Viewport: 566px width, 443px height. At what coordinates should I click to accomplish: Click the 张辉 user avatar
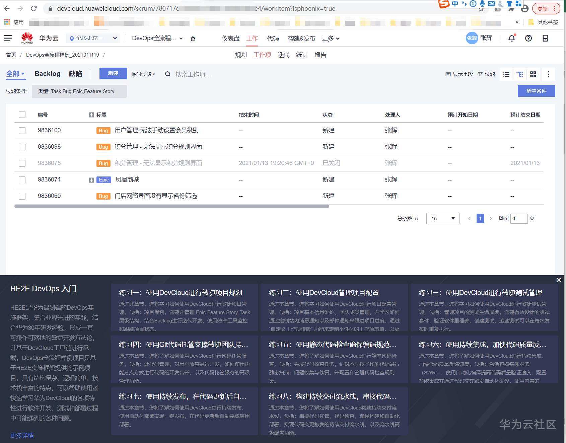472,38
